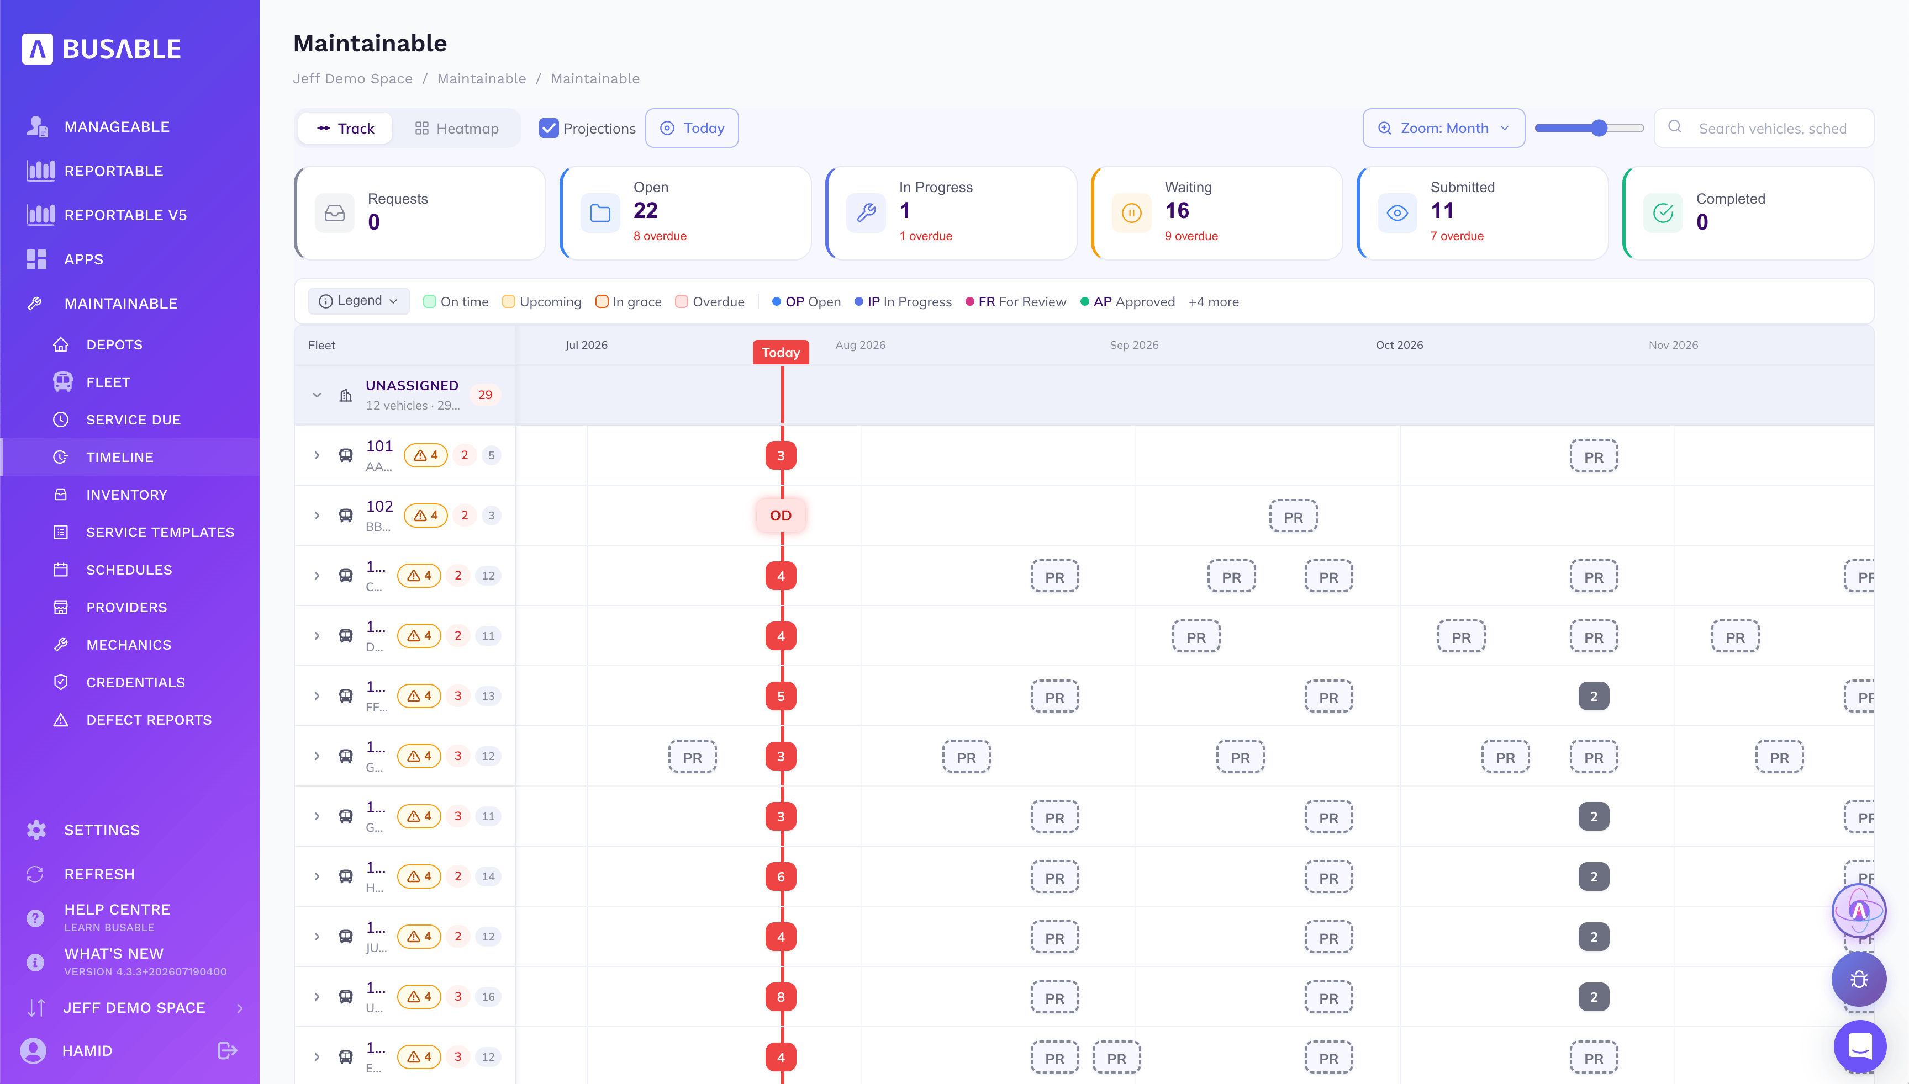Switch to the Heatmap tab
The image size is (1909, 1084).
click(x=457, y=128)
